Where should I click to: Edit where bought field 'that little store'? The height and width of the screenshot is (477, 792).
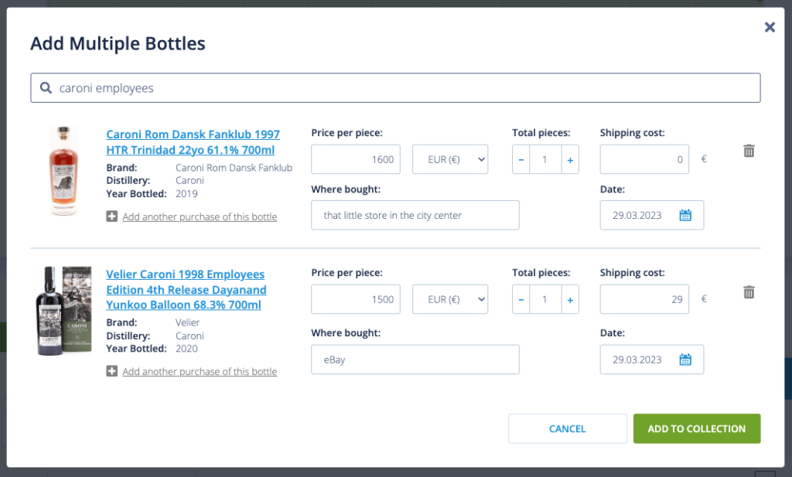tap(415, 215)
